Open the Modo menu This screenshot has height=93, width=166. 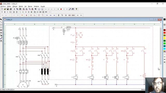21,6
